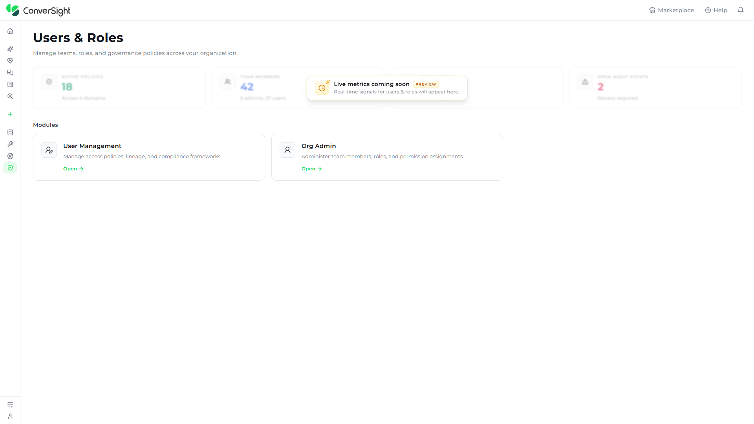This screenshot has width=754, height=424.
Task: Click the User Management card icon
Action: click(49, 150)
